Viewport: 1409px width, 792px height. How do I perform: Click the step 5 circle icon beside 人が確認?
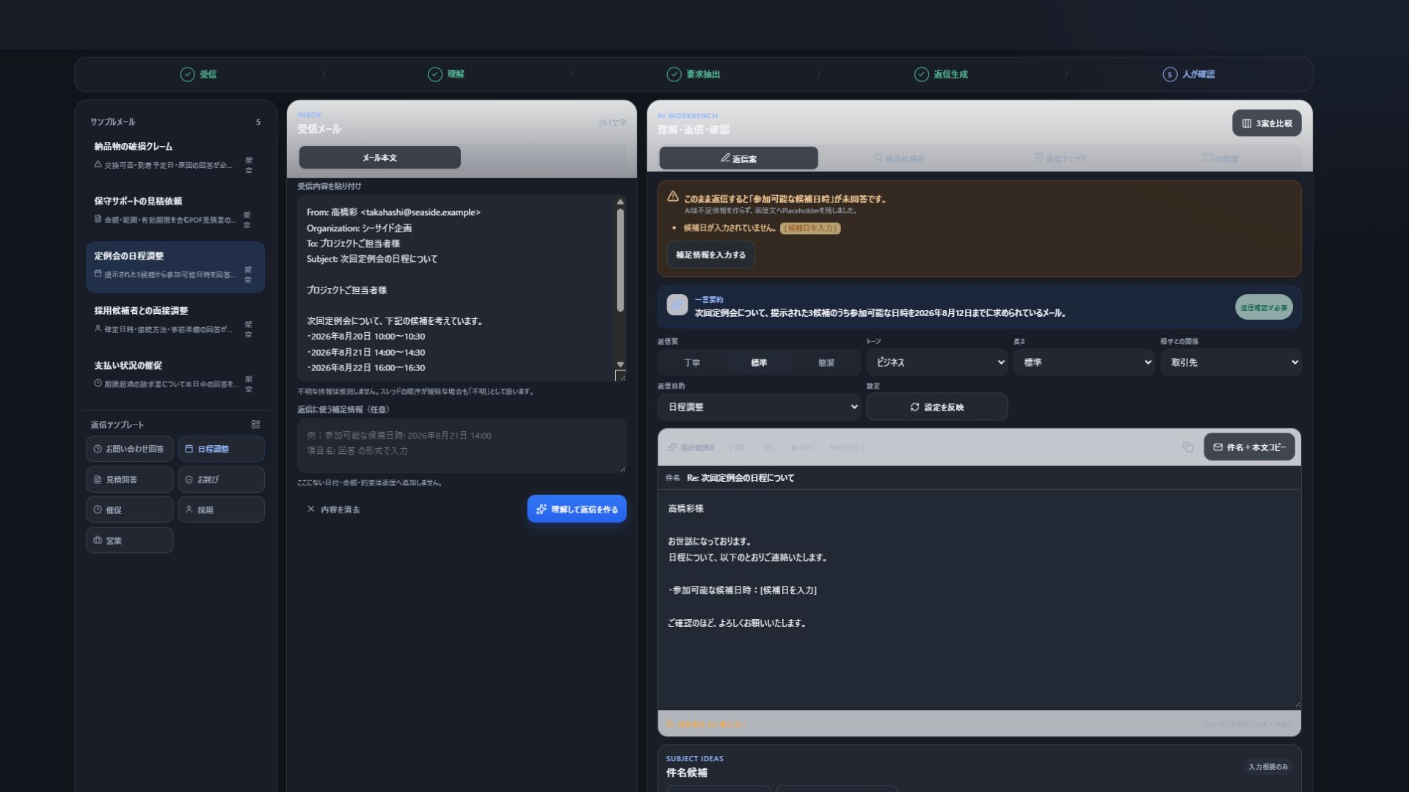coord(1170,74)
